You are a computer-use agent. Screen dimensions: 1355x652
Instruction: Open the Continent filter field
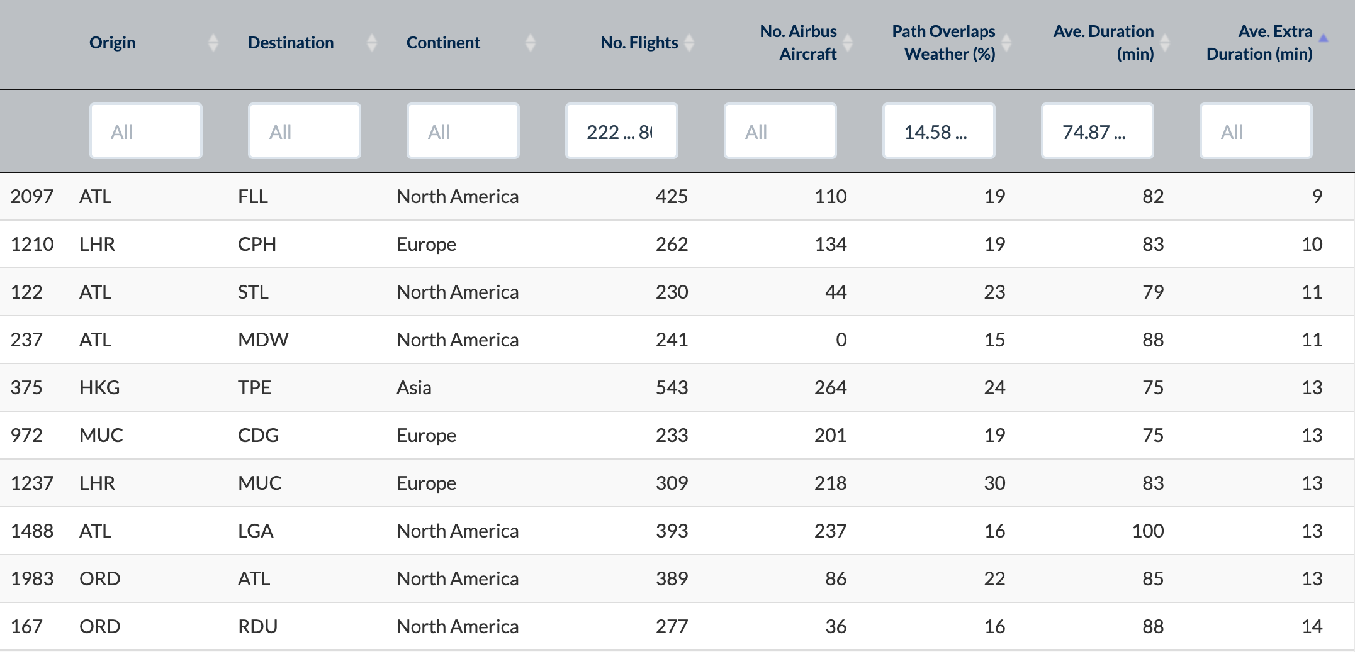463,131
